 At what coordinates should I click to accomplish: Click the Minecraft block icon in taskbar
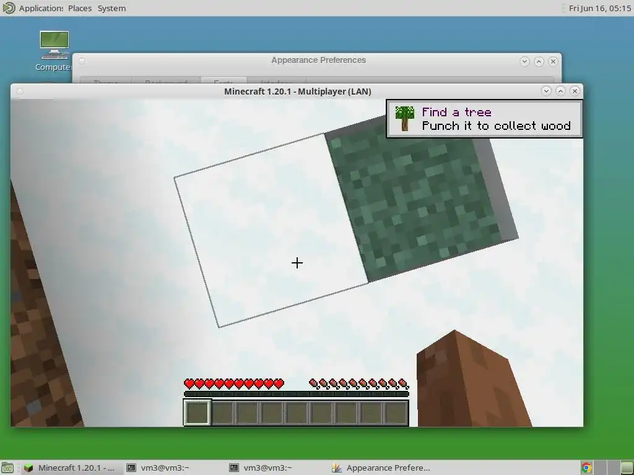point(28,468)
